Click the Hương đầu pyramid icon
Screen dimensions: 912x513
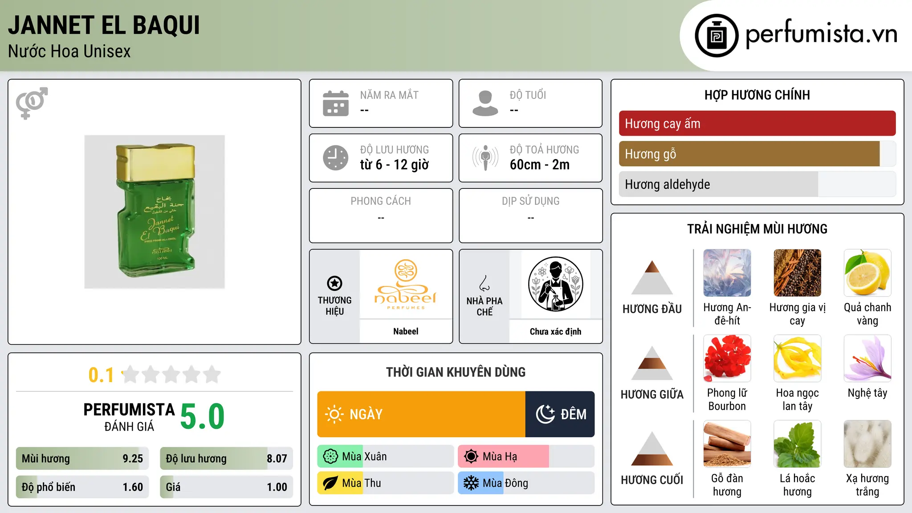(x=652, y=277)
